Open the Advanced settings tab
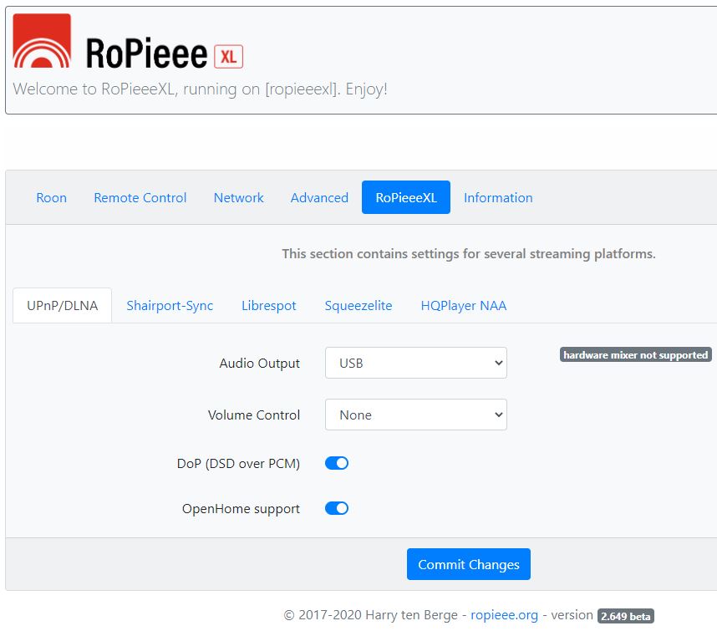The image size is (717, 631). coord(319,197)
